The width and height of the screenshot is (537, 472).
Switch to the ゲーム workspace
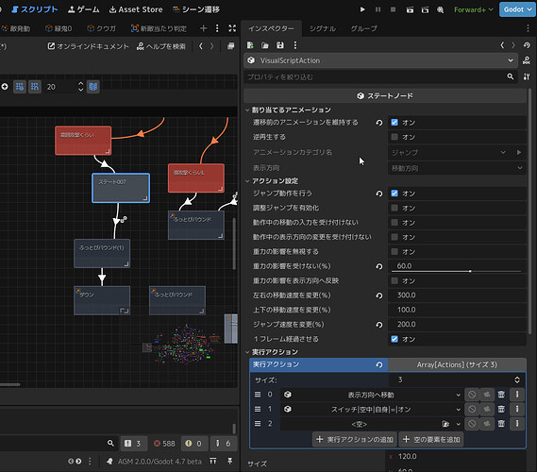pyautogui.click(x=84, y=9)
